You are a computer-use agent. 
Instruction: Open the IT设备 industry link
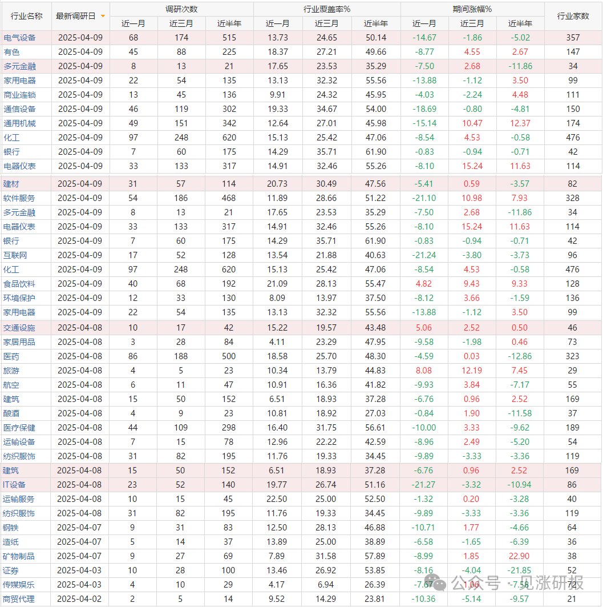point(14,485)
